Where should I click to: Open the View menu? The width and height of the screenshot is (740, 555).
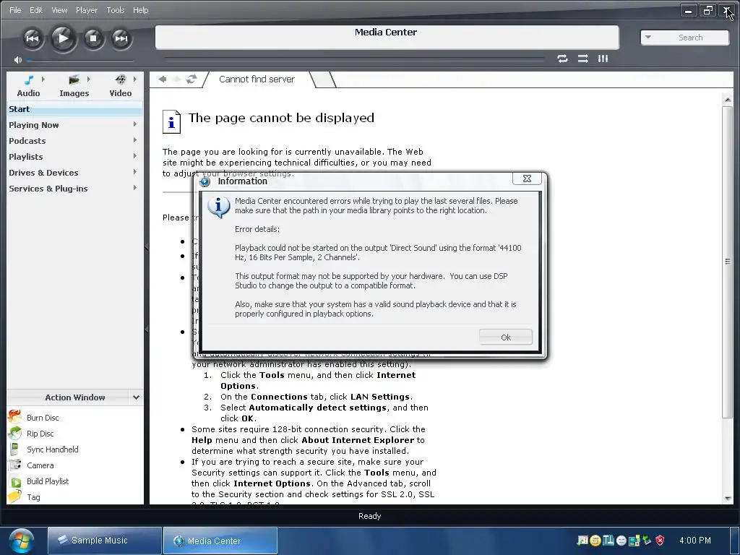(59, 10)
